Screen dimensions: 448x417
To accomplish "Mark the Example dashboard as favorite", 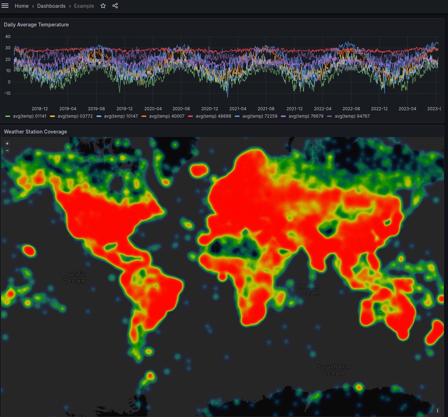I will pyautogui.click(x=103, y=6).
